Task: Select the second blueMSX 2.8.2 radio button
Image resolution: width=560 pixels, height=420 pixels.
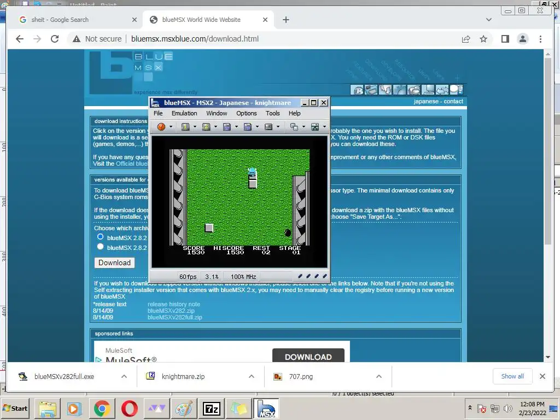Action: tap(101, 247)
